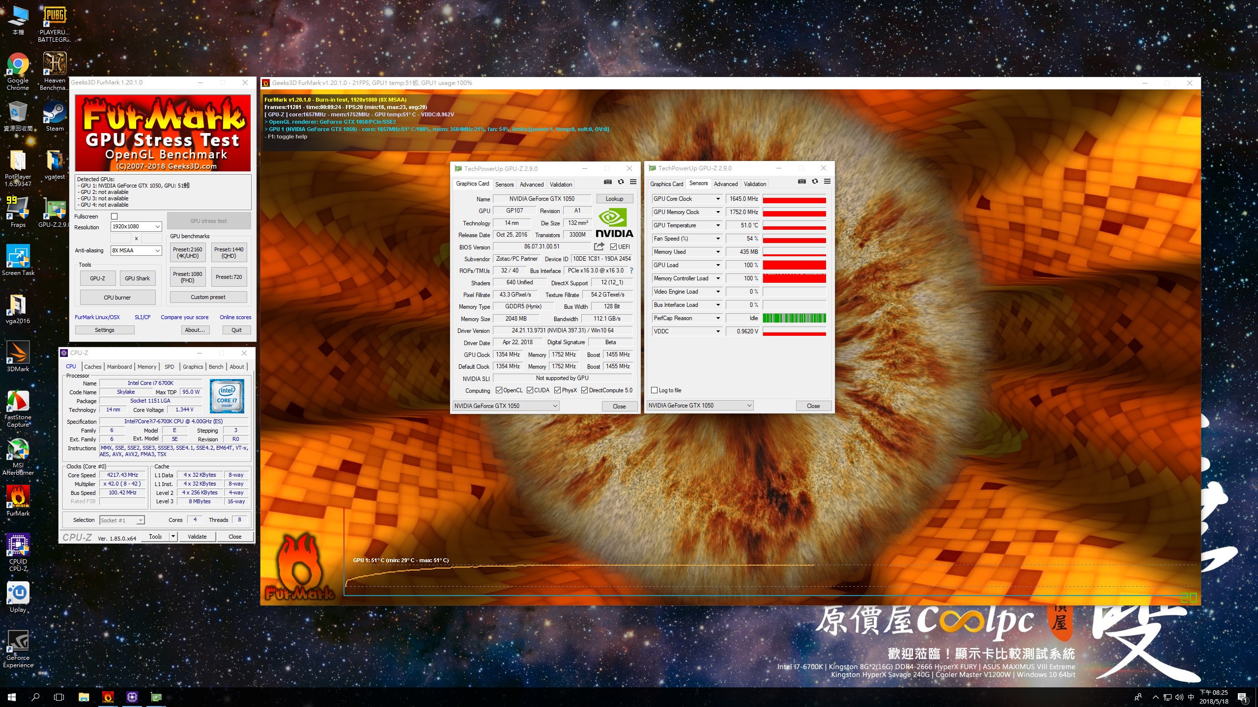The image size is (1258, 707).
Task: Toggle the DirectCompute 5.0 checkbox
Action: 584,390
